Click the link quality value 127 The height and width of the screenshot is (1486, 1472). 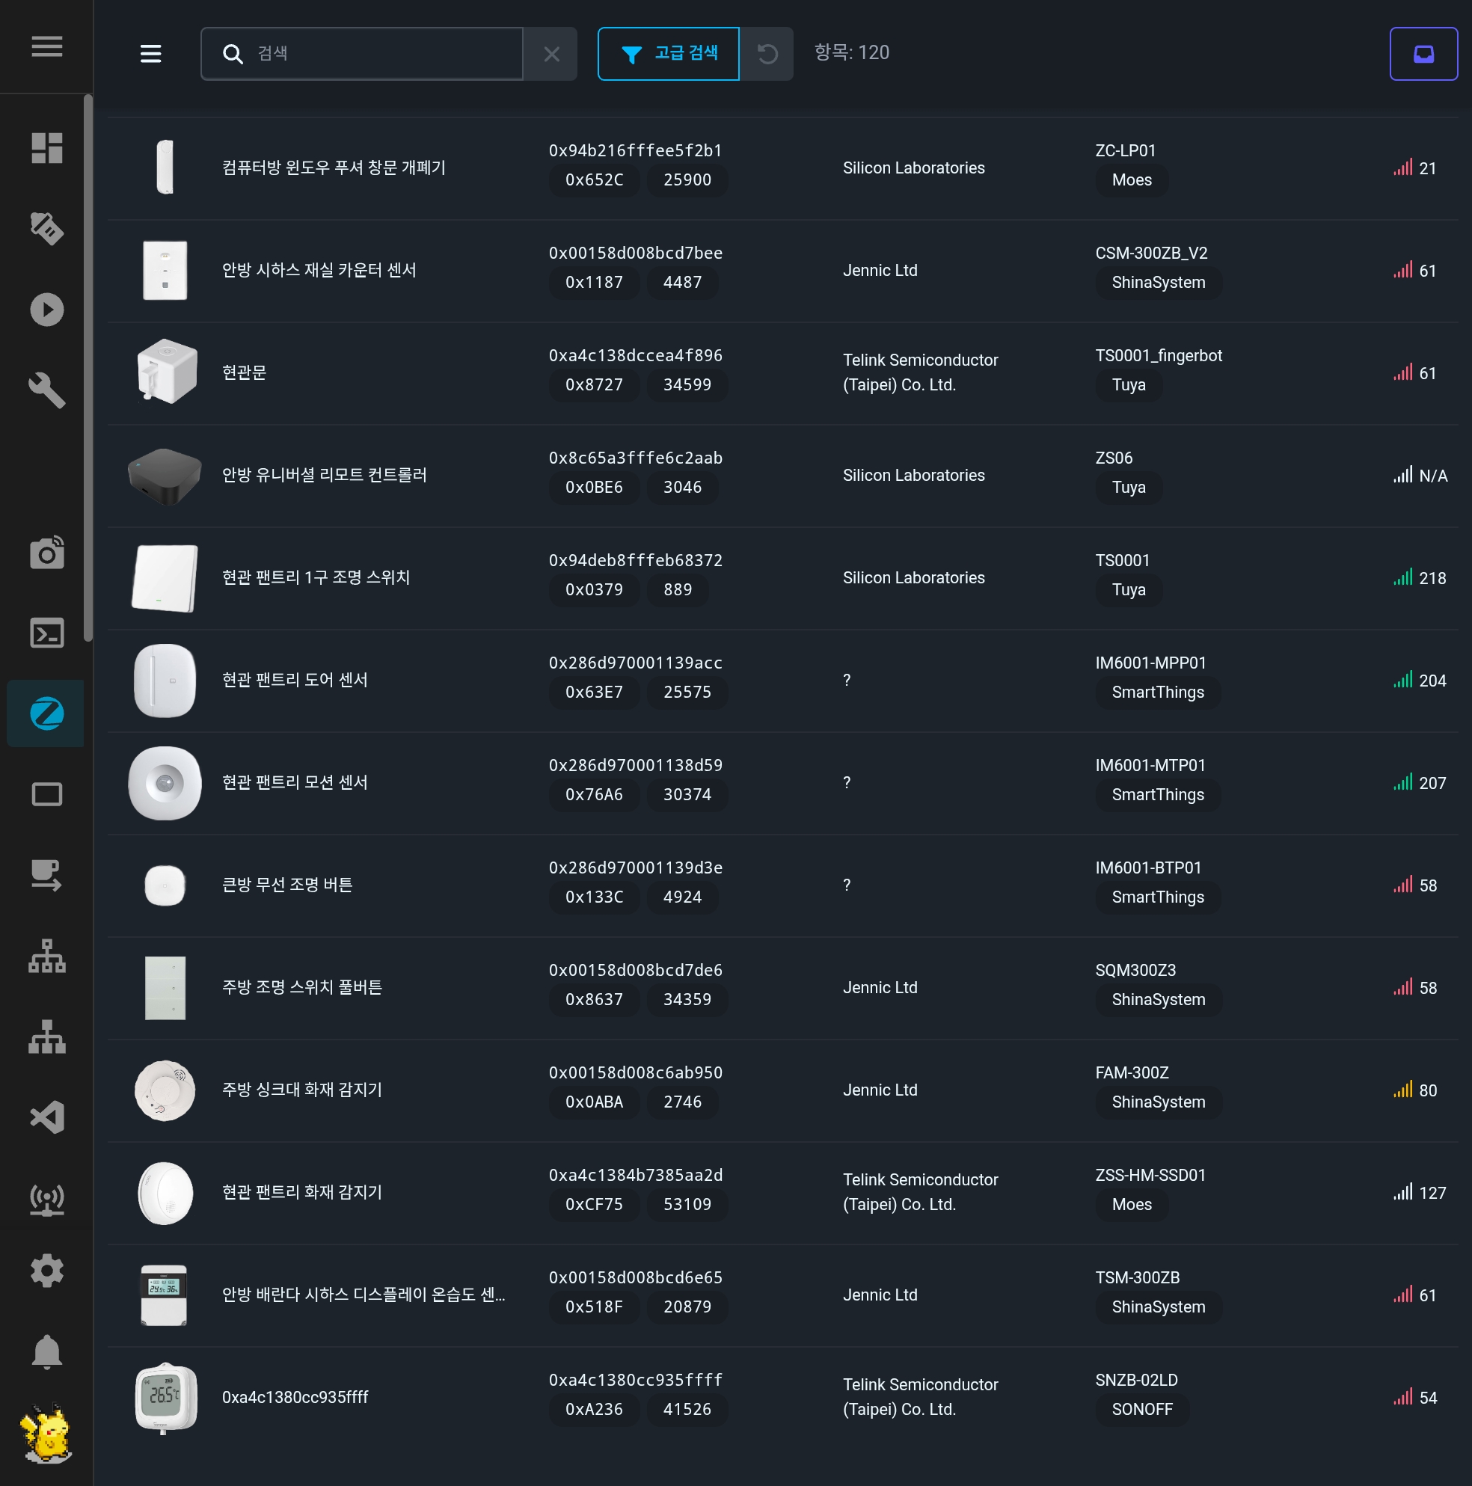click(1432, 1193)
